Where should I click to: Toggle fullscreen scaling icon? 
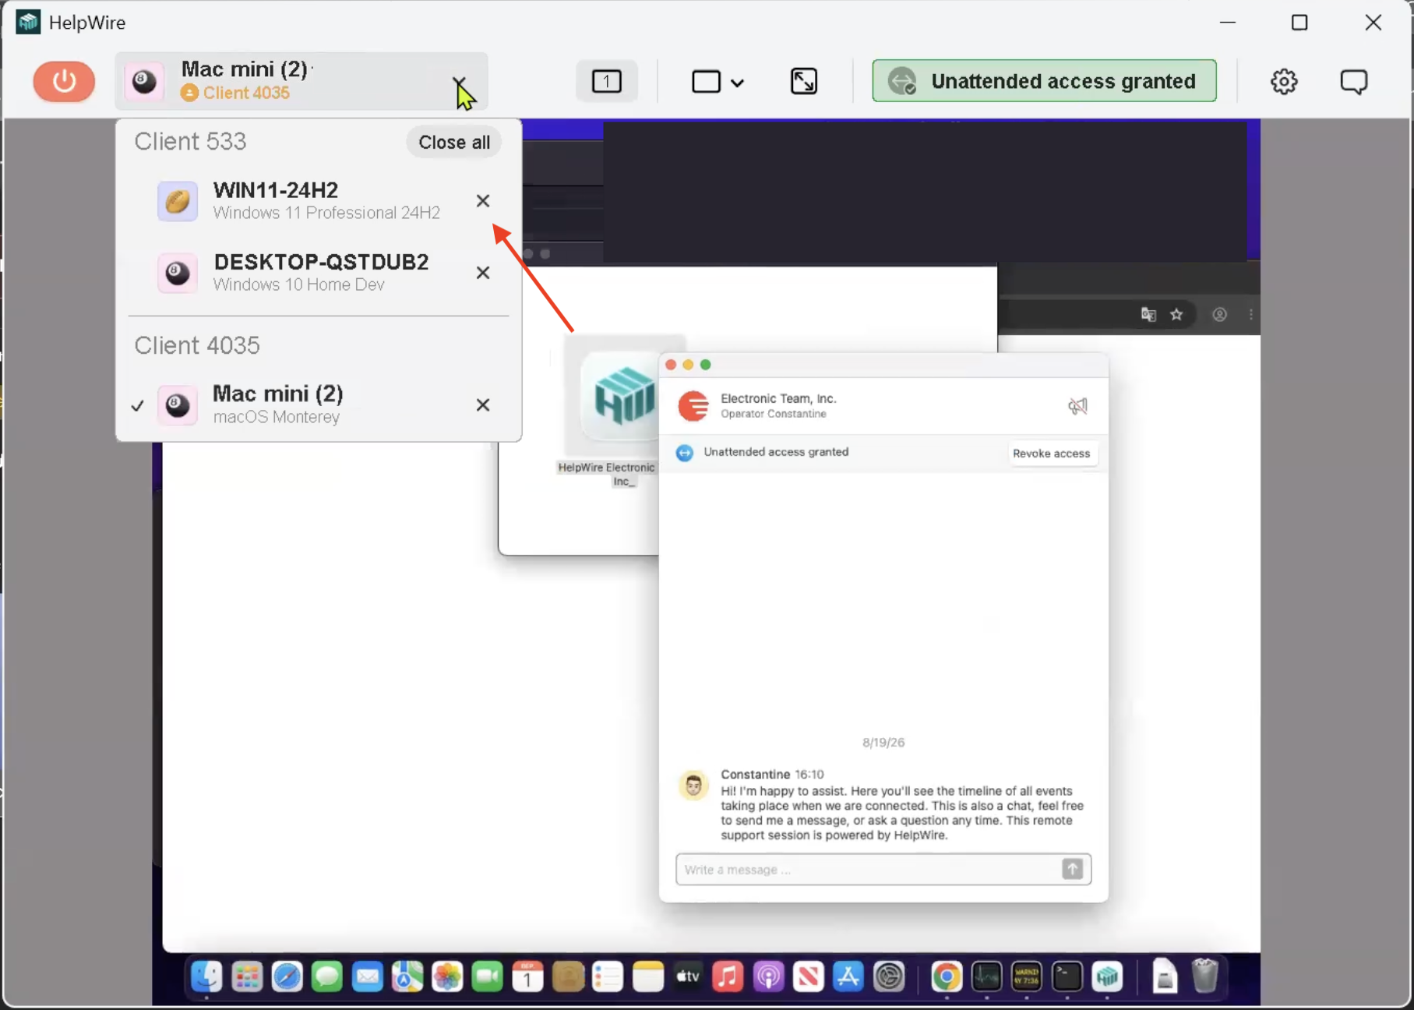[x=804, y=81]
